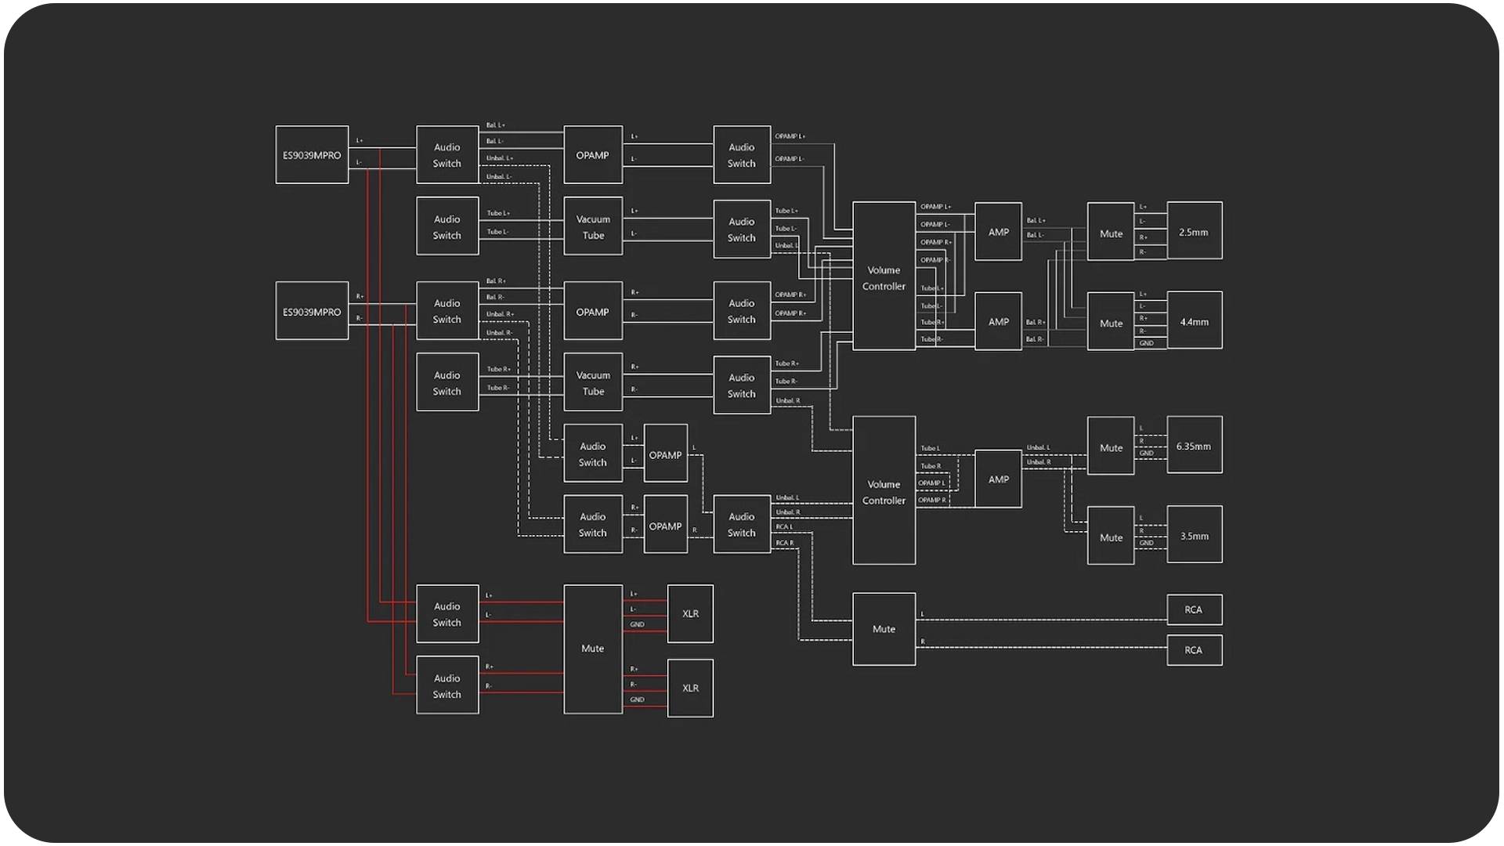Select the Mute block beside 3.5mm
The image size is (1504, 846).
click(1111, 537)
